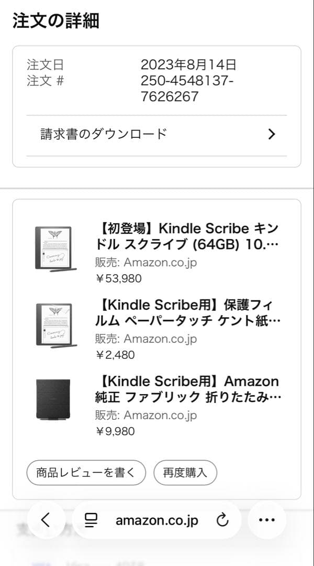Go back using the browser back arrow
314x566 pixels.
click(x=46, y=520)
